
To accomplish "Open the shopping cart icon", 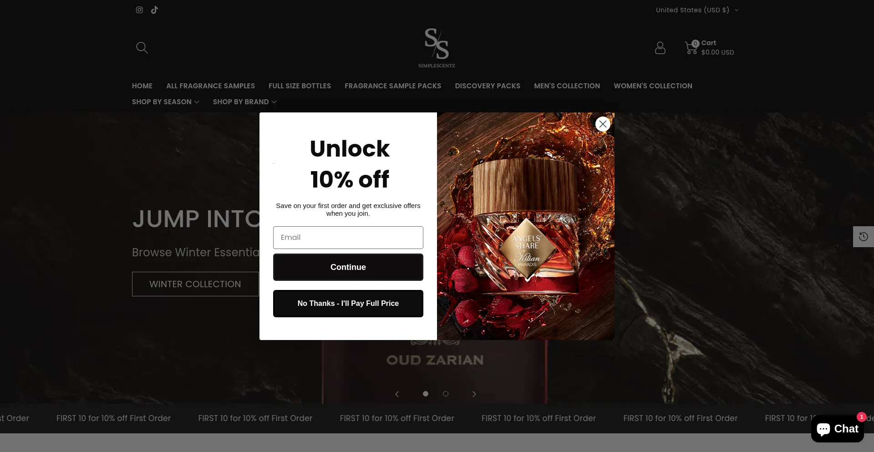I will 691,48.
